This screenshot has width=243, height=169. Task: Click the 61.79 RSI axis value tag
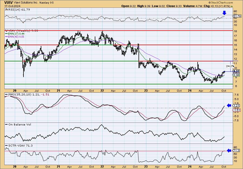point(237,16)
